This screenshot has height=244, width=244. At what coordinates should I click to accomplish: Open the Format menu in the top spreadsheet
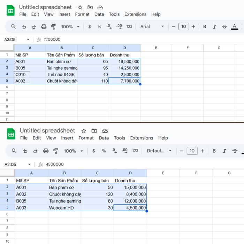click(x=82, y=14)
